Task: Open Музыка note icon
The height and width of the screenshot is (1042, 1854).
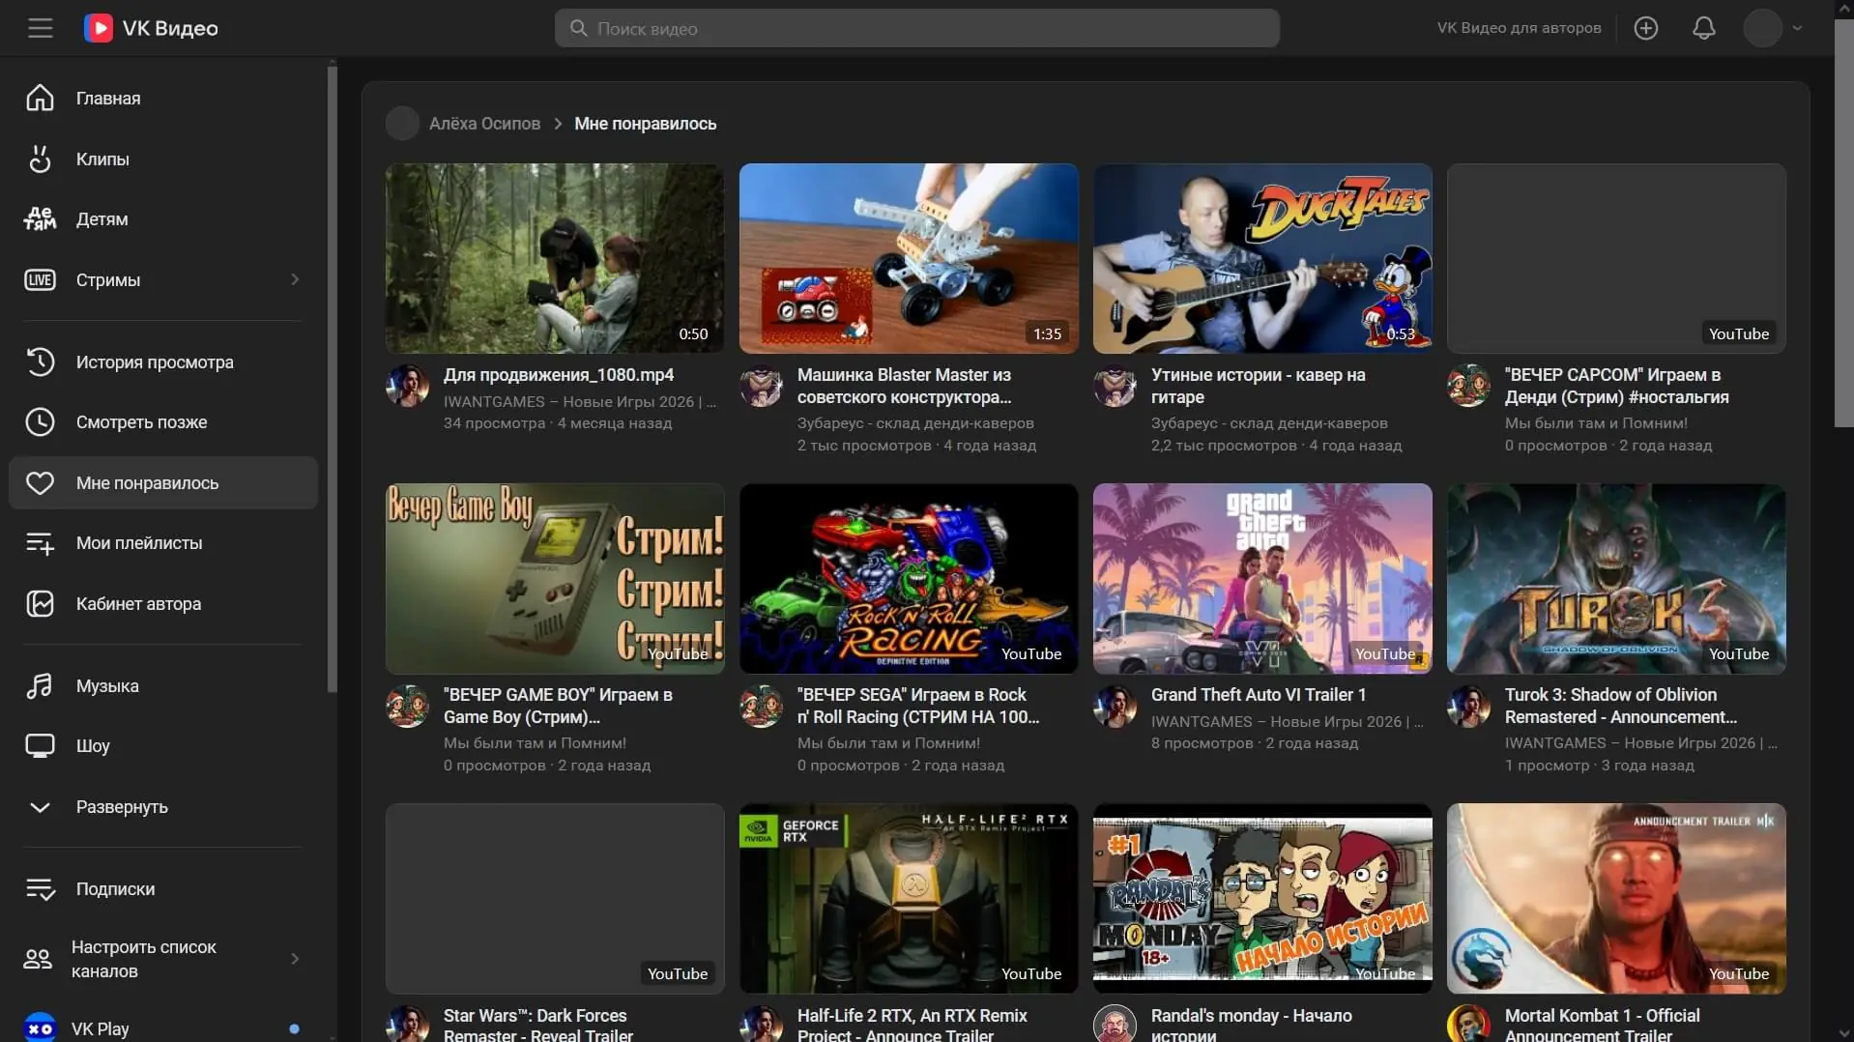Action: (x=40, y=685)
